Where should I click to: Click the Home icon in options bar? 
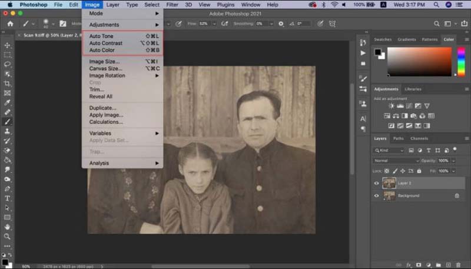tap(10, 24)
